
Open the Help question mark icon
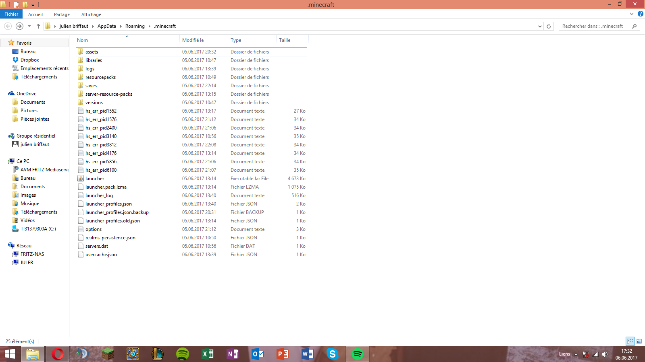[640, 14]
